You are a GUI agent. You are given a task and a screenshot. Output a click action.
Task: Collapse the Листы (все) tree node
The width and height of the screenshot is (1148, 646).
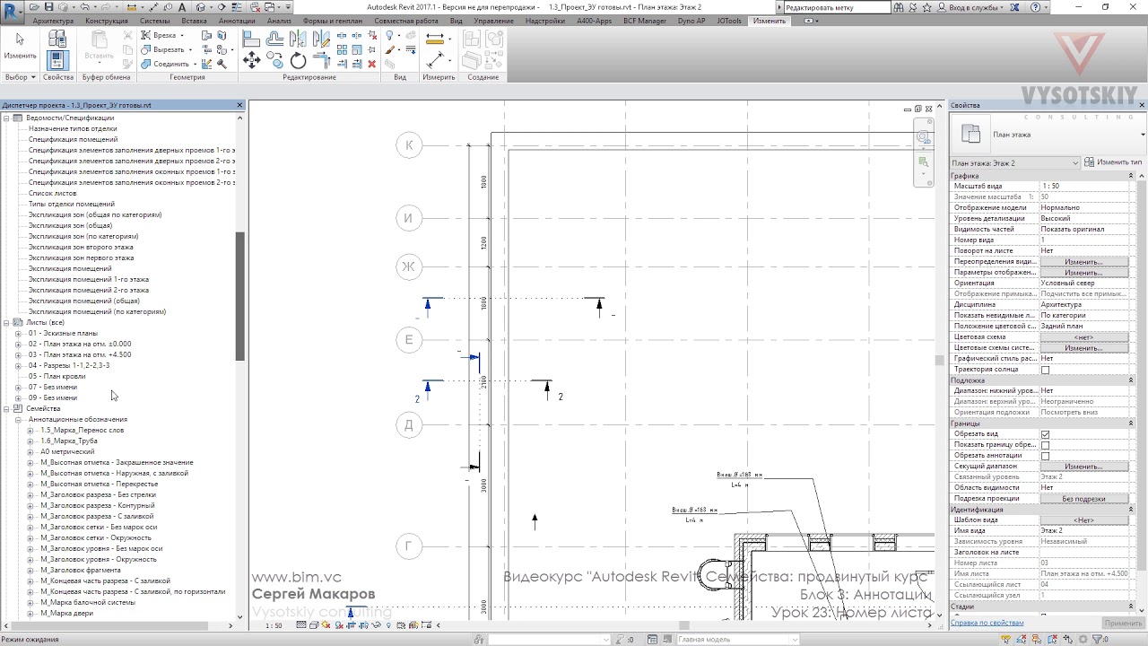coord(6,322)
